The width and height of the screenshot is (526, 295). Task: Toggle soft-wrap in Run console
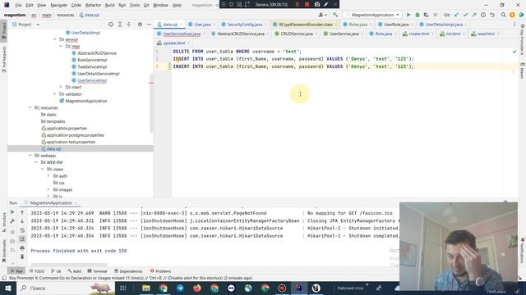pyautogui.click(x=22, y=230)
